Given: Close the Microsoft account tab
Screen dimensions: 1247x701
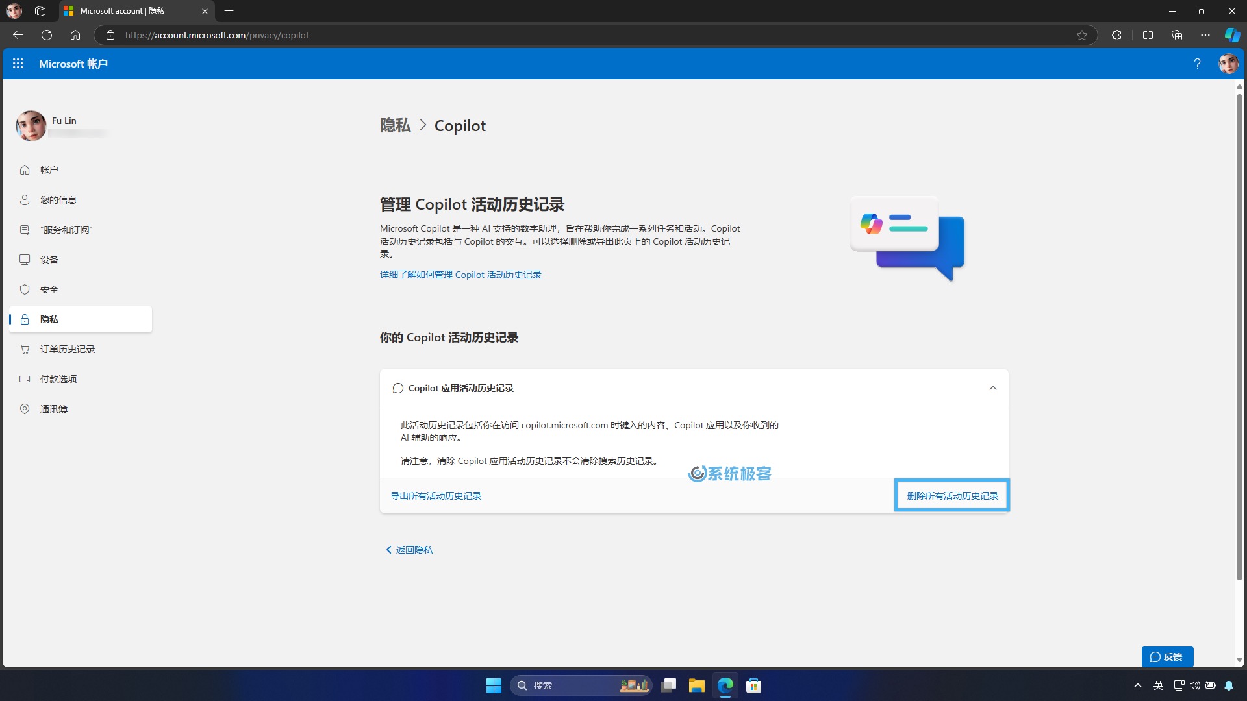Looking at the screenshot, I should (205, 11).
